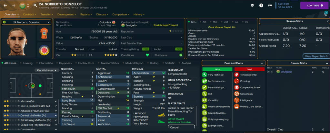Expand the Key attributes dropdown
This screenshot has width=330, height=133.
(x=47, y=70)
